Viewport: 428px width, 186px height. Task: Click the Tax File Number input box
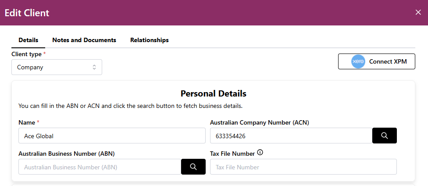[x=303, y=167]
